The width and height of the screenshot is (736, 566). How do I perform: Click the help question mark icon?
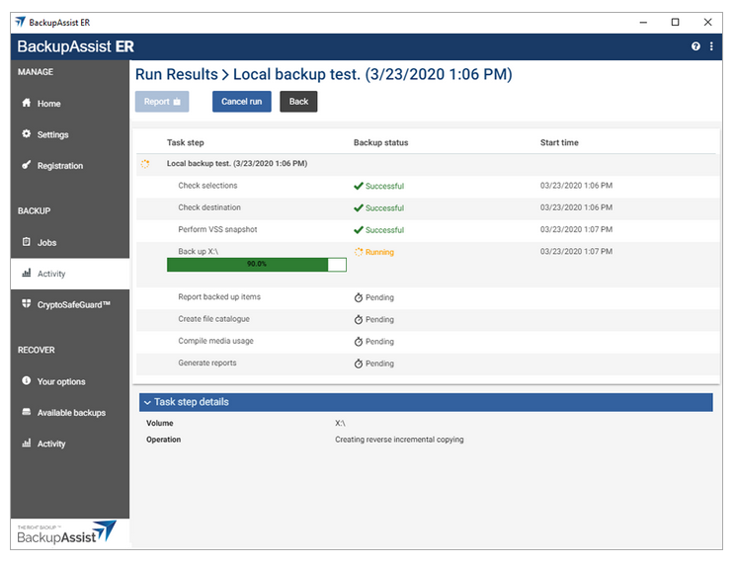(x=695, y=46)
